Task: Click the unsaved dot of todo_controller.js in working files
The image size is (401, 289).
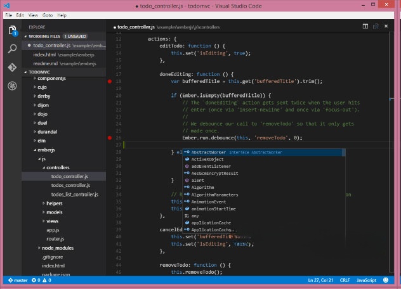Action: [x=29, y=45]
